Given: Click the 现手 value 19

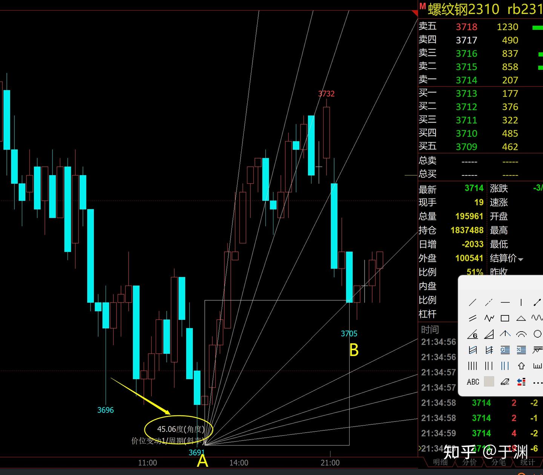Looking at the screenshot, I should 479,203.
